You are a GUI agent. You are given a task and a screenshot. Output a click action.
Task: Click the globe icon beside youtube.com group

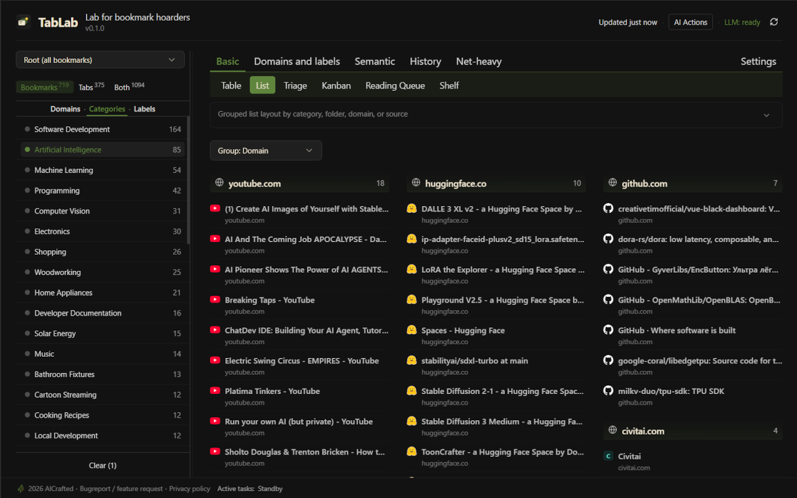(219, 183)
